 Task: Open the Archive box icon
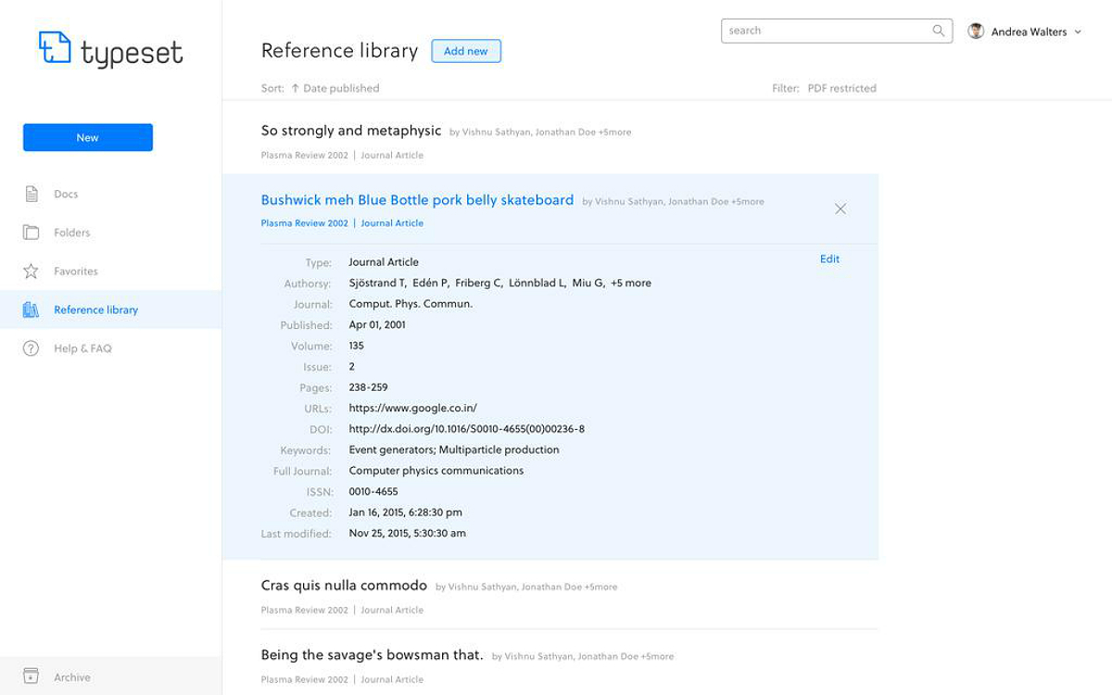31,676
